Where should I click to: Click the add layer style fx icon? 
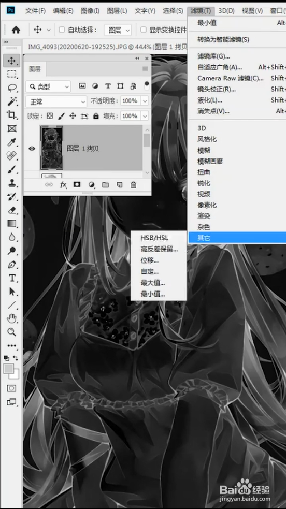point(63,185)
